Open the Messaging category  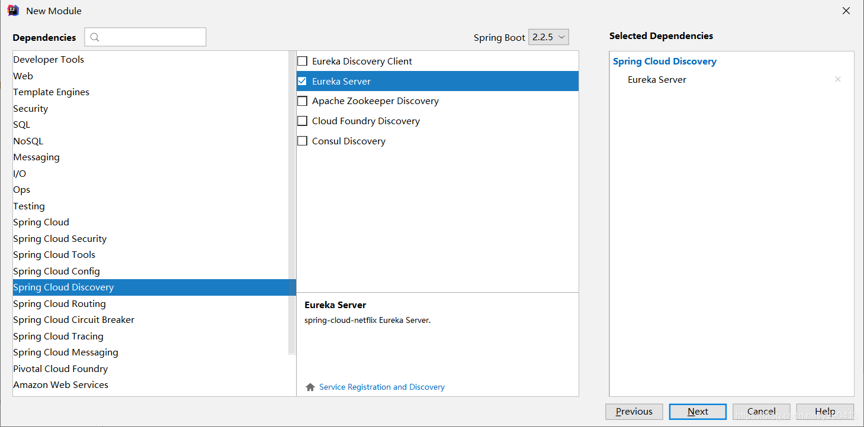coord(150,157)
